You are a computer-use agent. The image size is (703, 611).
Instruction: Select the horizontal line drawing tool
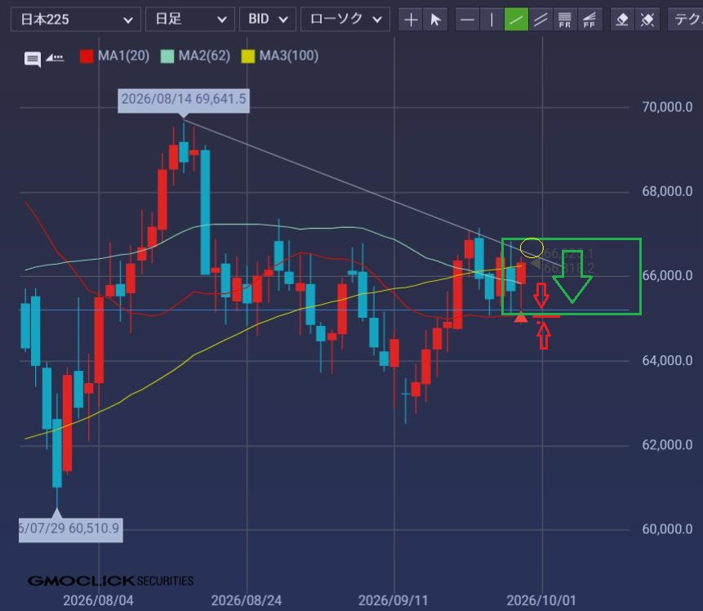[467, 20]
